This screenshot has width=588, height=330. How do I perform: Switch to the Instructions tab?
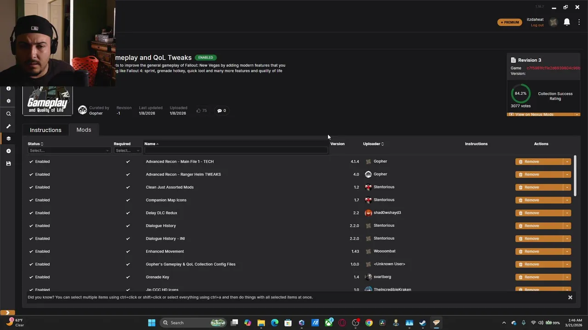point(45,130)
